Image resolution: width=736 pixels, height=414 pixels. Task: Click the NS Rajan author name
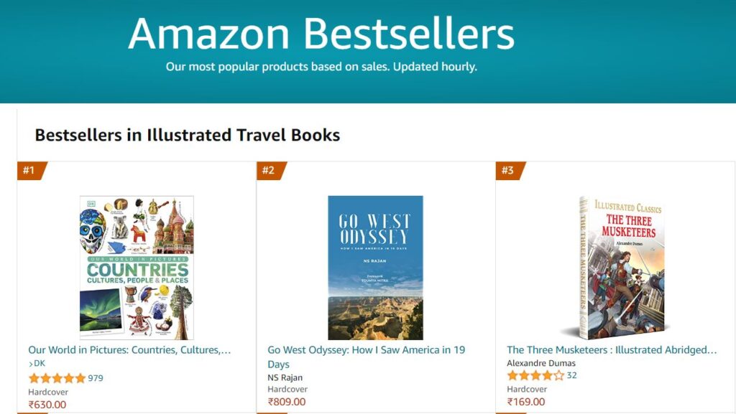click(285, 377)
